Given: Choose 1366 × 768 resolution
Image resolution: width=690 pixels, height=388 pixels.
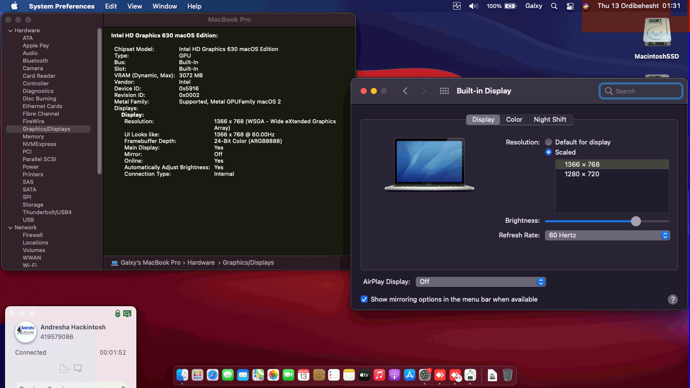Looking at the screenshot, I should pos(612,164).
